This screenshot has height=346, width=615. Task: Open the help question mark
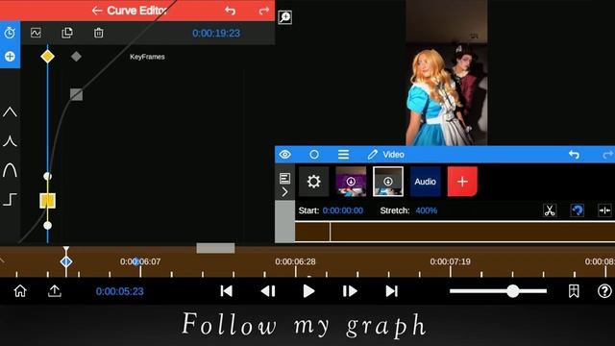pos(604,291)
